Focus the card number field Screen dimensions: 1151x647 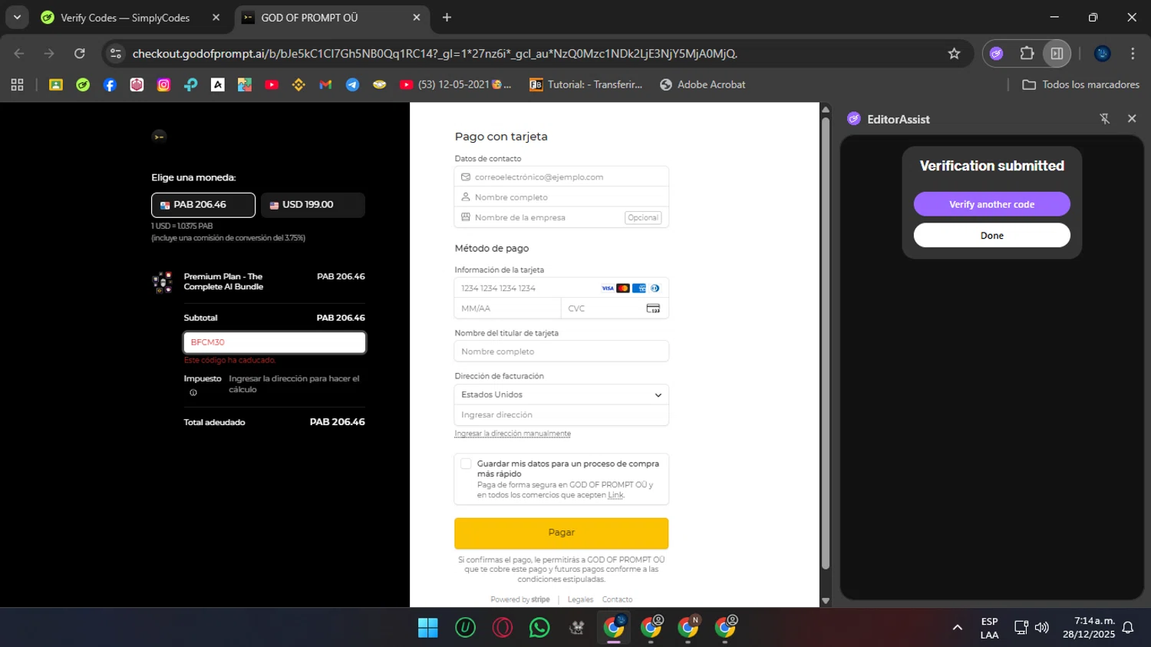point(562,288)
